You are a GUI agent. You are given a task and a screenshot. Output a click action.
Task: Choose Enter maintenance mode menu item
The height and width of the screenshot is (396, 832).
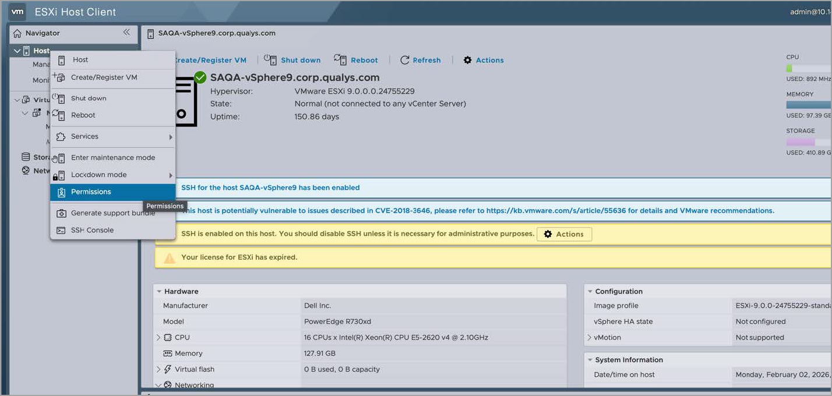tap(112, 158)
